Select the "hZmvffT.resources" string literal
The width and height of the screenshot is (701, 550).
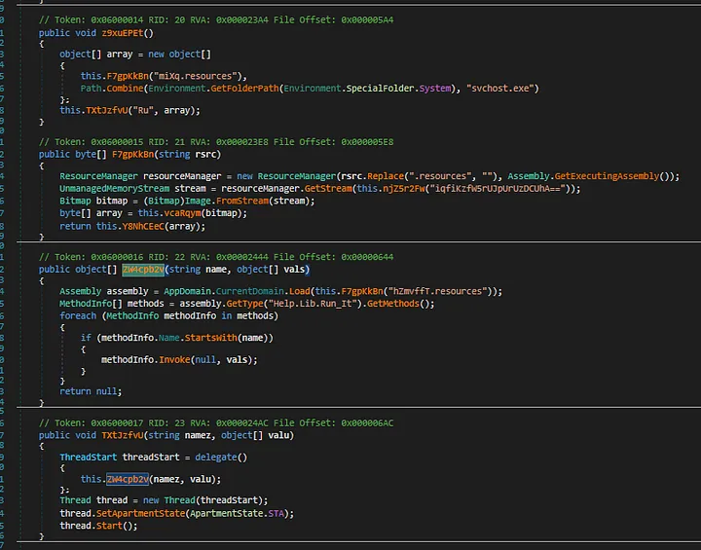point(438,291)
